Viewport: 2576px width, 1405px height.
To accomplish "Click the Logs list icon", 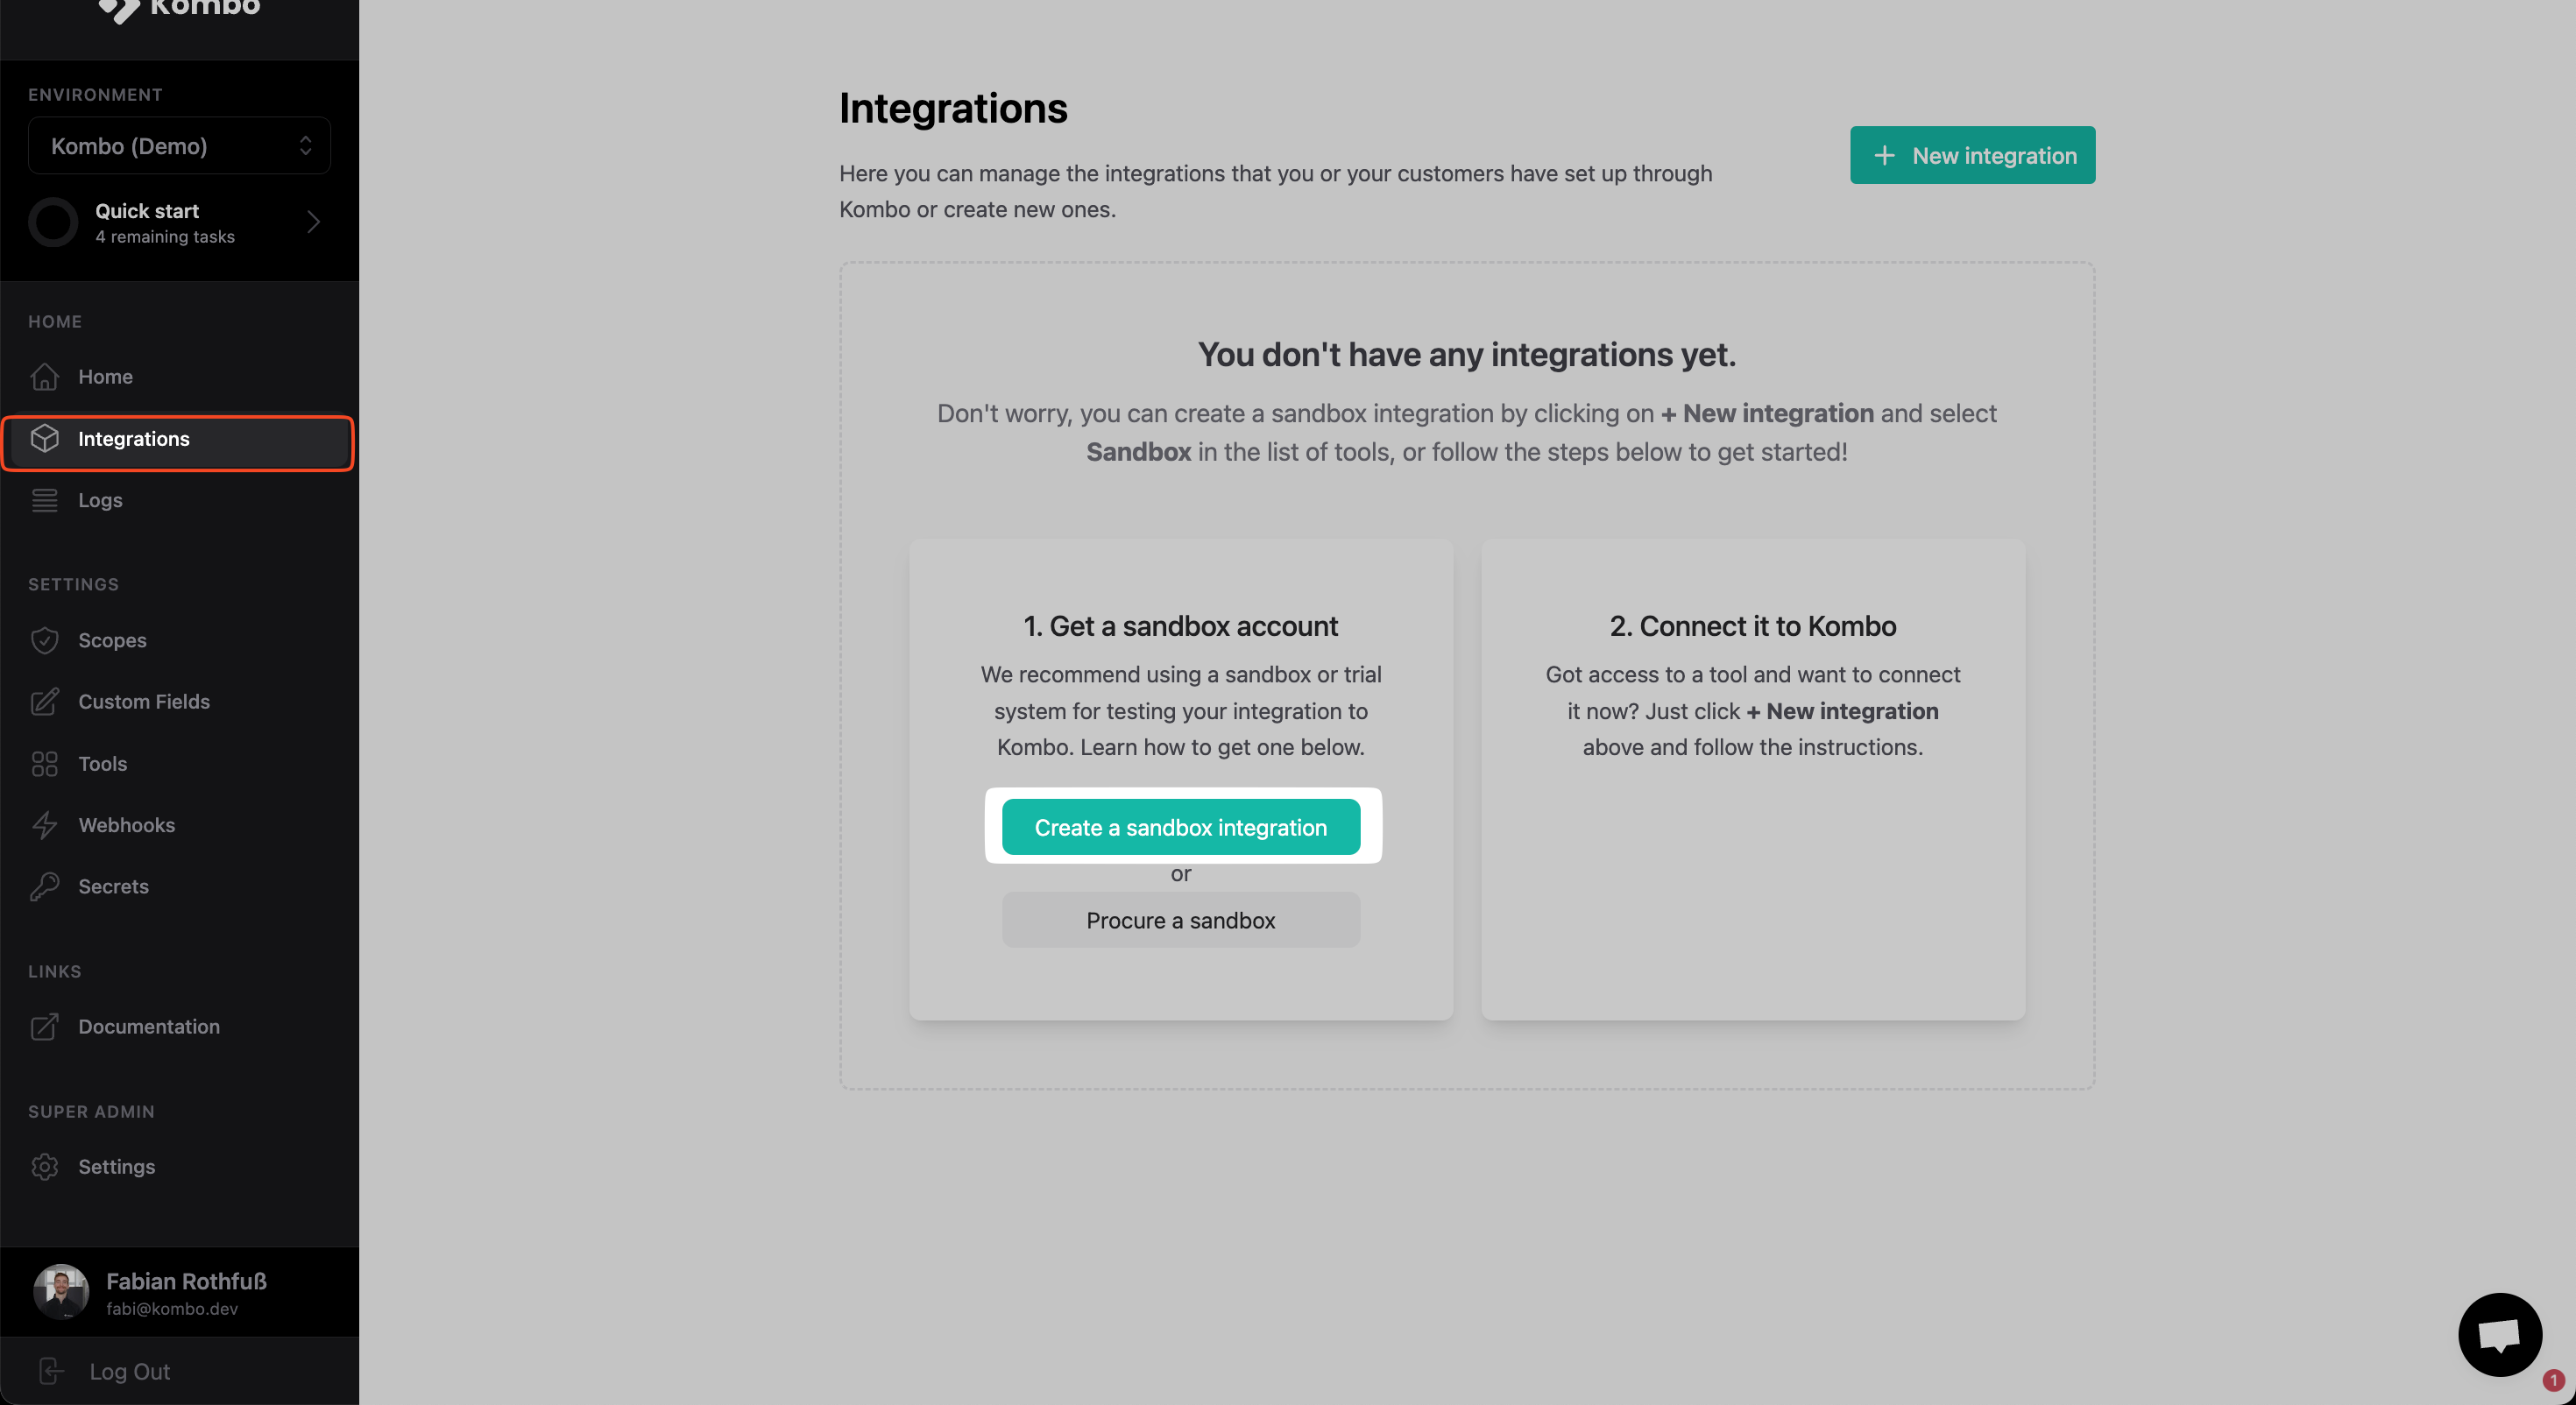I will click(x=45, y=500).
